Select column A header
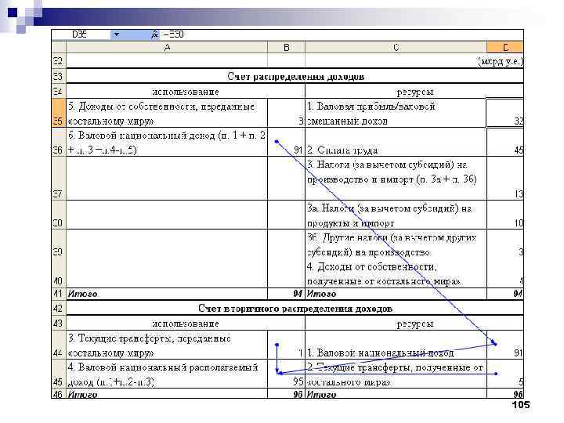 pyautogui.click(x=167, y=47)
